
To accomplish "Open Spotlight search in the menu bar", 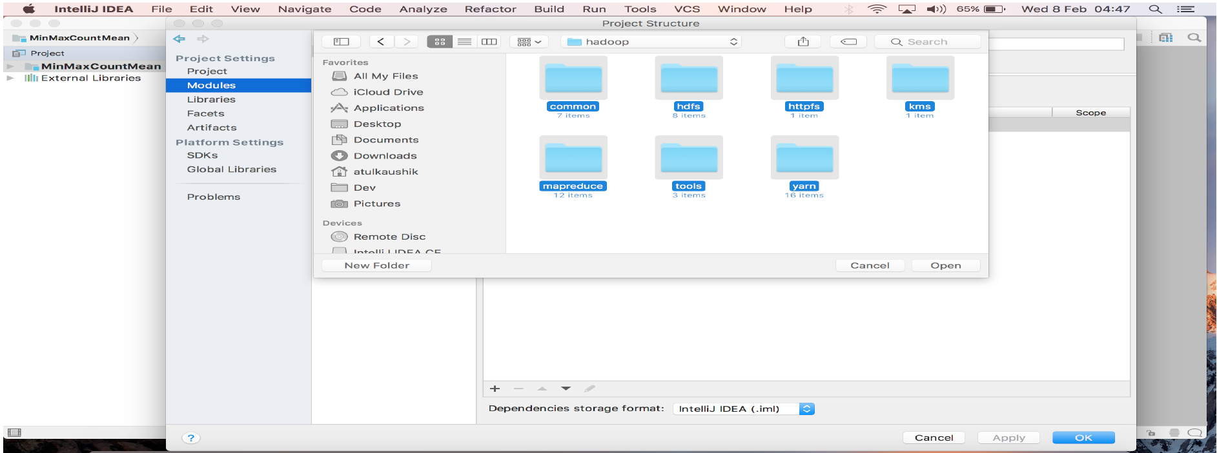I will pos(1156,9).
